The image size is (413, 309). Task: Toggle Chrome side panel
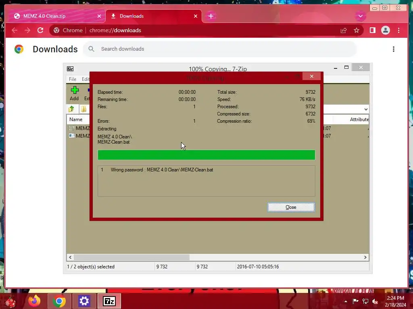pos(372,30)
